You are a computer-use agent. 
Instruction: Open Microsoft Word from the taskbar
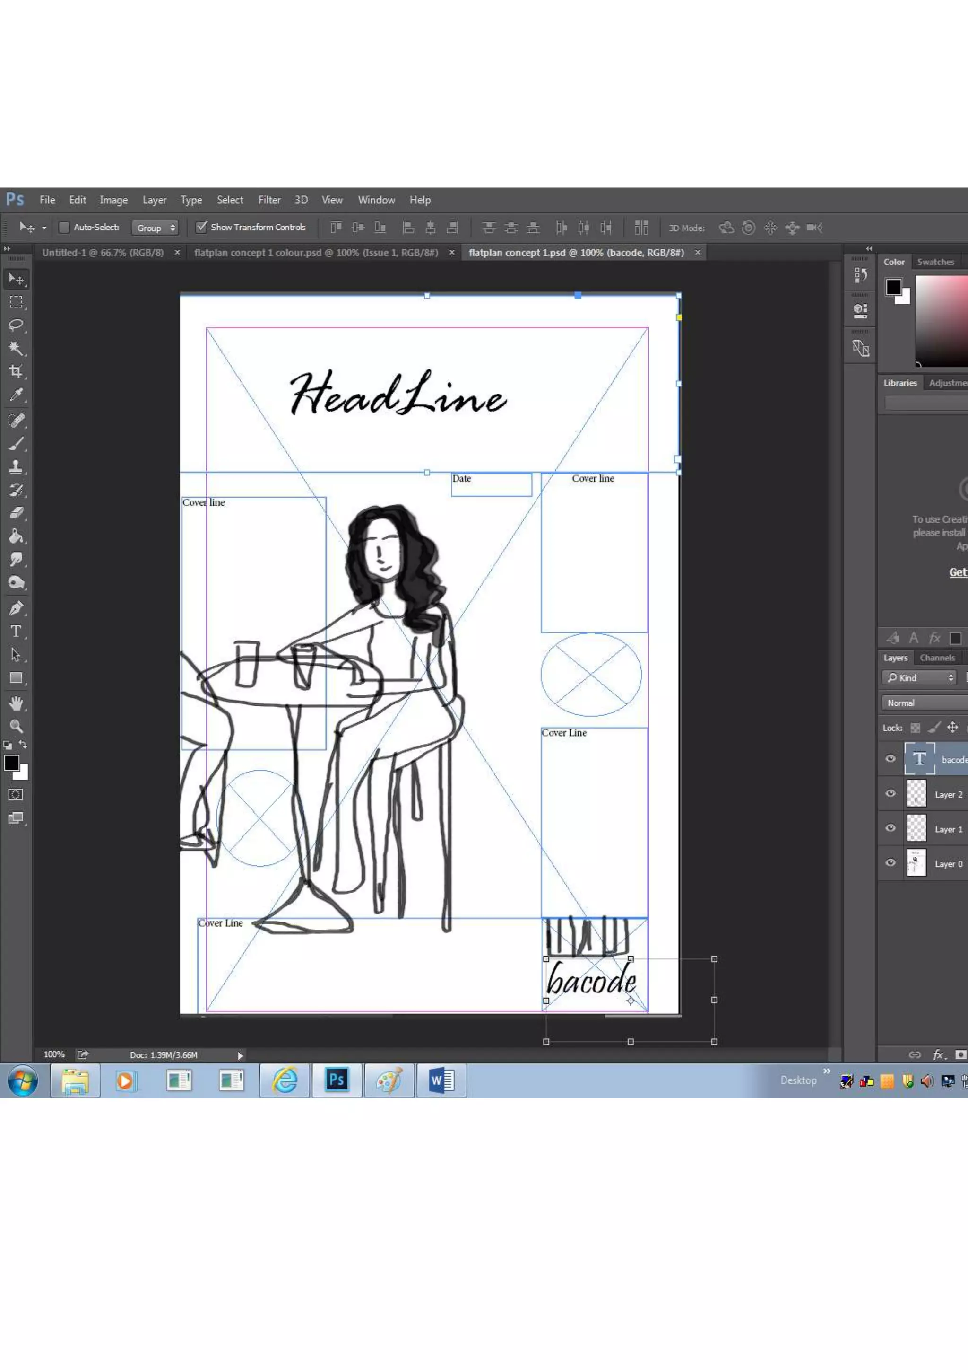[x=441, y=1080]
